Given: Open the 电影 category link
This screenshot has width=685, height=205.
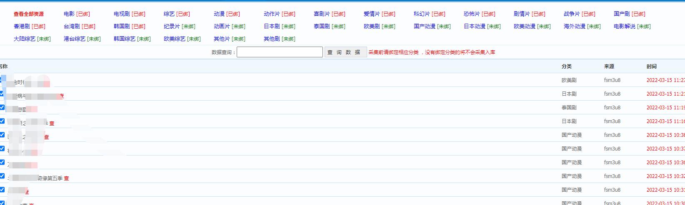Looking at the screenshot, I should (x=69, y=14).
